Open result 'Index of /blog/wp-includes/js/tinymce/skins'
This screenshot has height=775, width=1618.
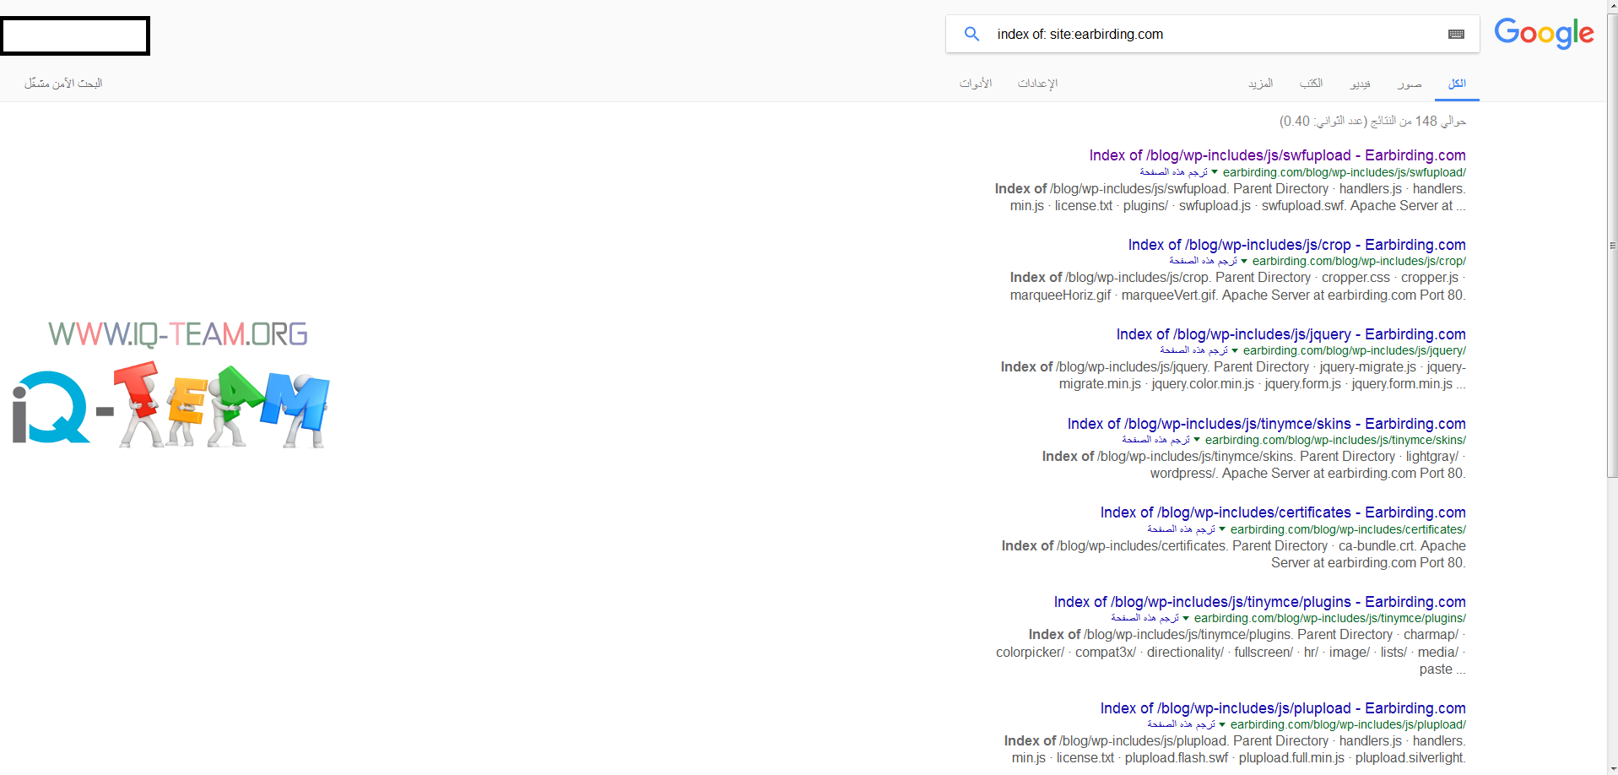pyautogui.click(x=1266, y=424)
